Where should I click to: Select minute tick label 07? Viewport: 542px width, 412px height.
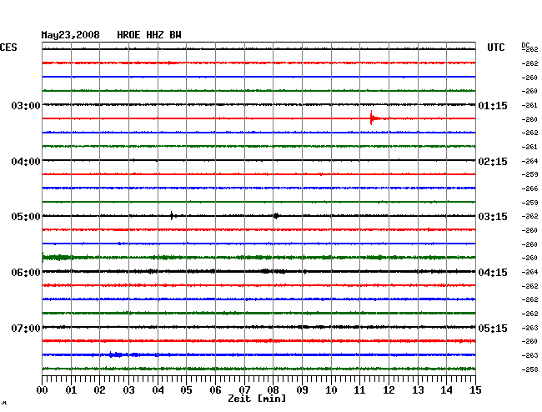pyautogui.click(x=244, y=390)
